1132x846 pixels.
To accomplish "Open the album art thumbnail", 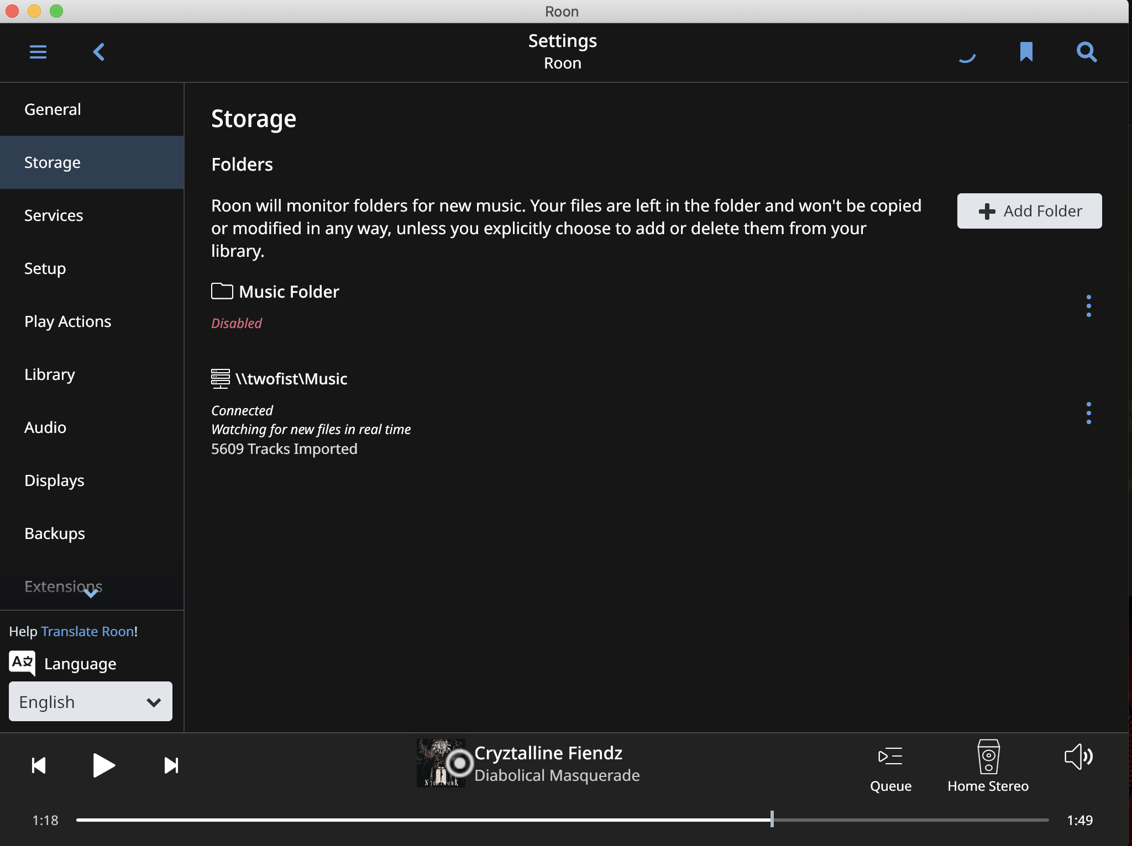I will click(441, 763).
